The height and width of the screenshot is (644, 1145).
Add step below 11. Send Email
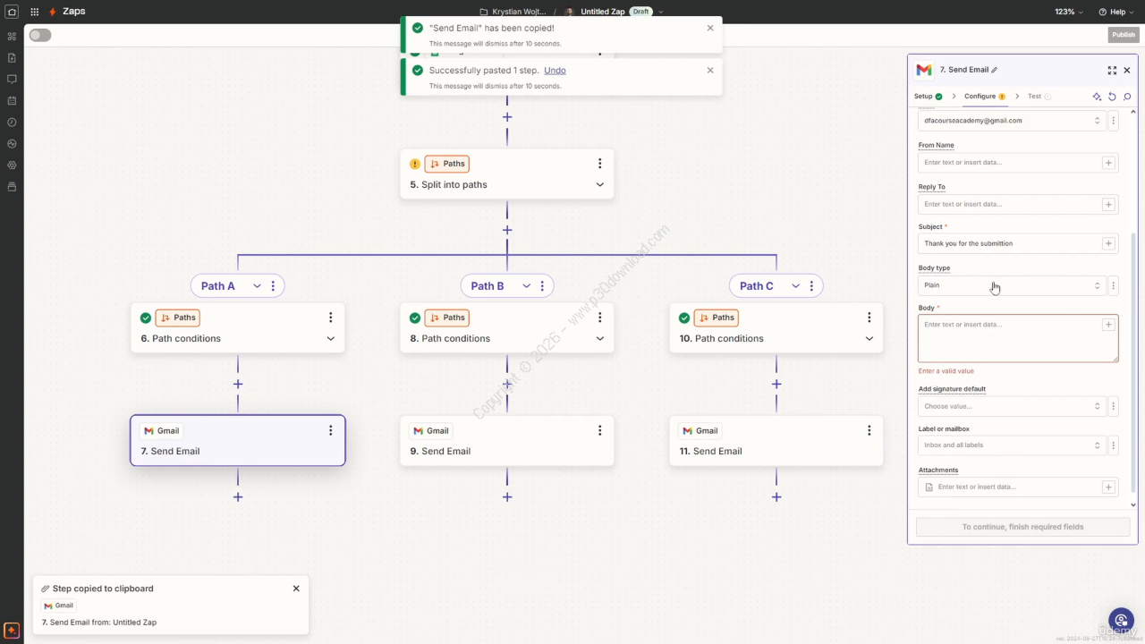pyautogui.click(x=776, y=496)
